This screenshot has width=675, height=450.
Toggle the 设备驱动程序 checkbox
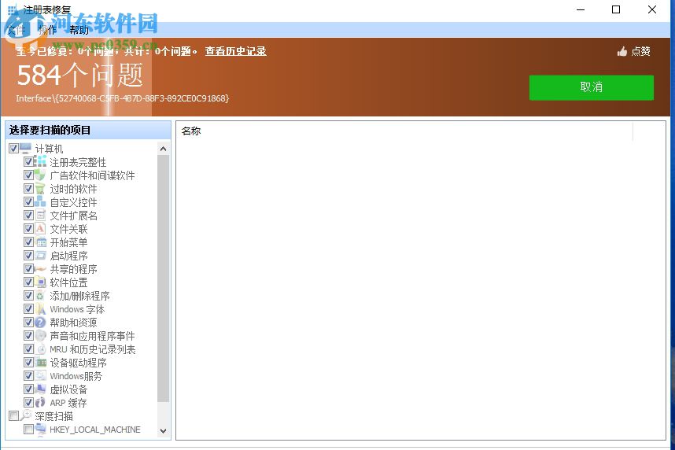point(28,363)
